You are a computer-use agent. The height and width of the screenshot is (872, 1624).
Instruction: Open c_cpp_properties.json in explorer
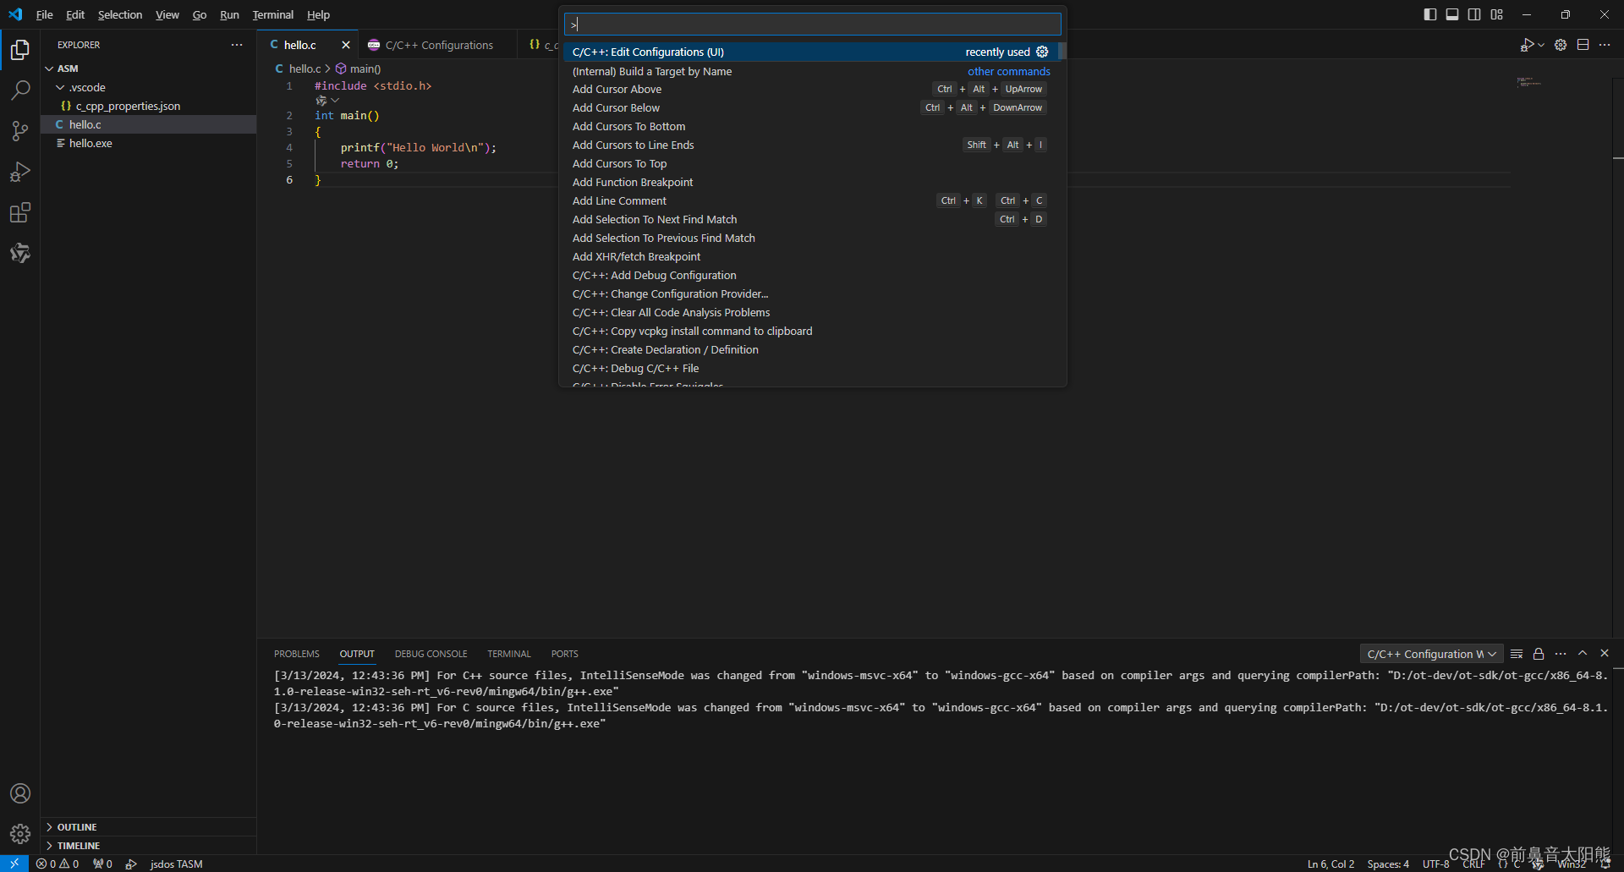click(148, 106)
